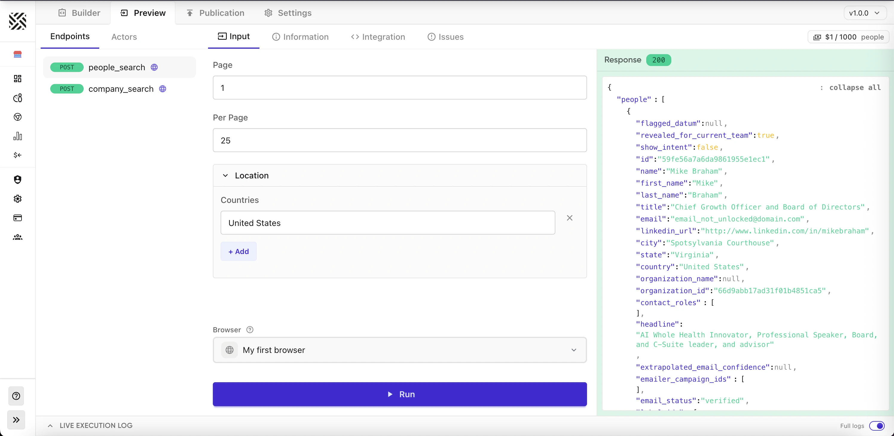The height and width of the screenshot is (436, 894).
Task: Click the help question mark in the sidebar
Action: coord(16,396)
